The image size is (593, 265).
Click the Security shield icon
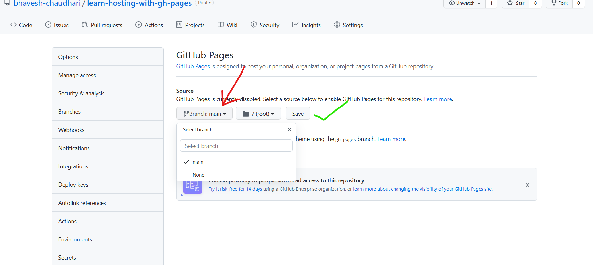tap(254, 25)
